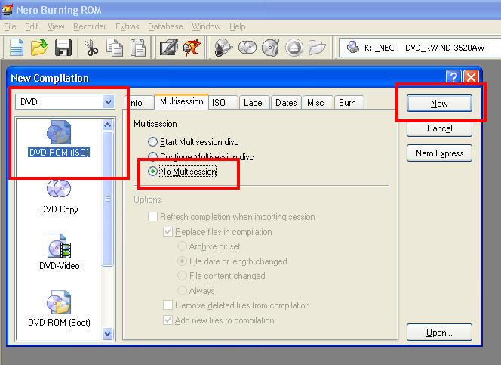Click the Cancel button

point(439,128)
